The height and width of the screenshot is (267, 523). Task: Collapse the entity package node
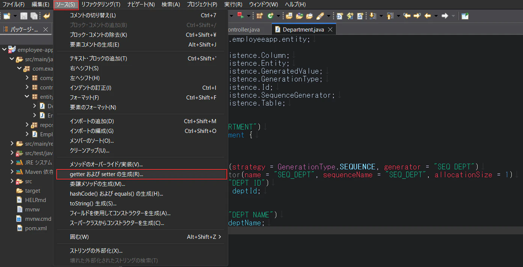[27, 97]
